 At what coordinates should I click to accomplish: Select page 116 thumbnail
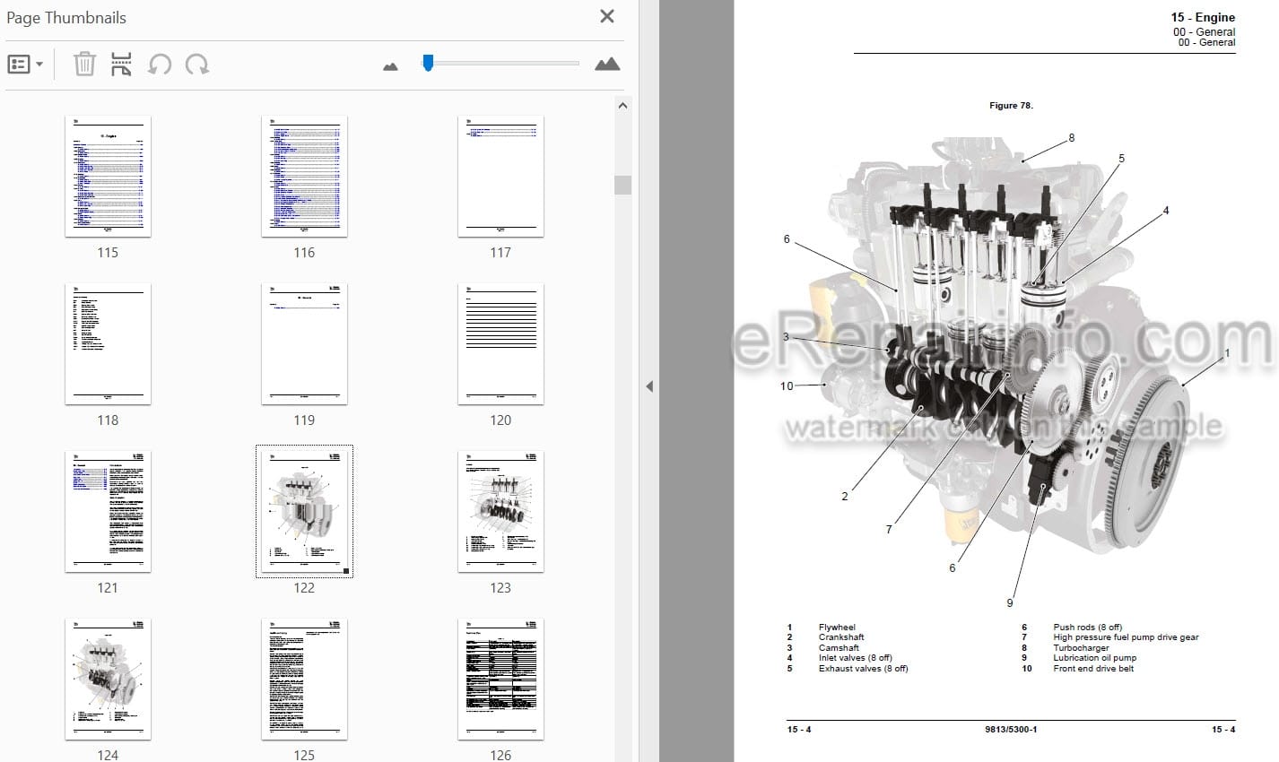click(304, 177)
